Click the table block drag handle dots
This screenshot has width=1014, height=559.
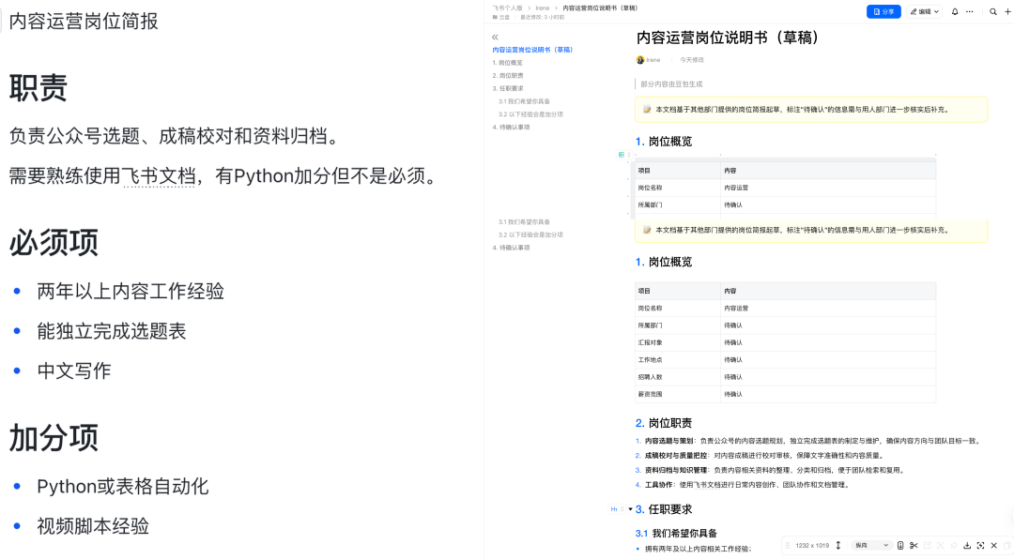[x=628, y=155]
